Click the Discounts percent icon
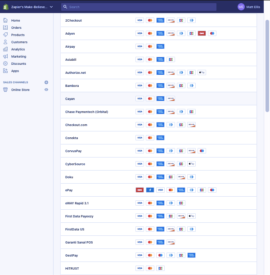The width and height of the screenshot is (270, 275). pos(5,63)
